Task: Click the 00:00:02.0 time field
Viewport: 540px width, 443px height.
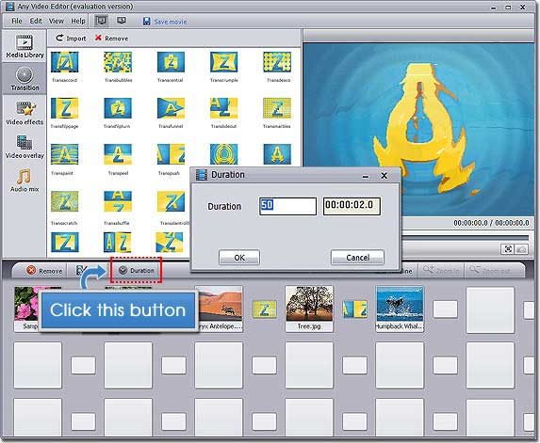Action: coord(352,206)
